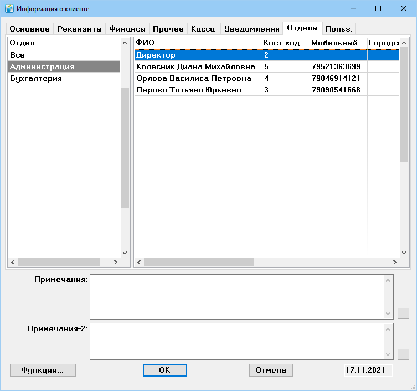Open the Функции... menu button
417x391 pixels.
point(43,371)
